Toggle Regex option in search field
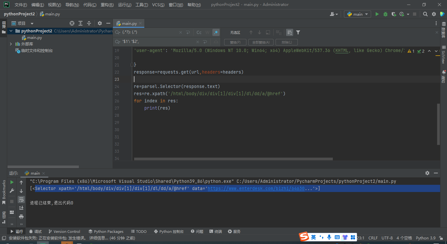This screenshot has width=447, height=244. click(x=216, y=32)
